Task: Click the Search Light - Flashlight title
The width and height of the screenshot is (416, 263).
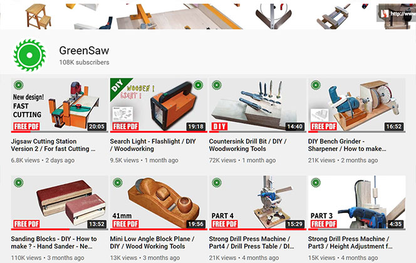Action: tap(153, 145)
